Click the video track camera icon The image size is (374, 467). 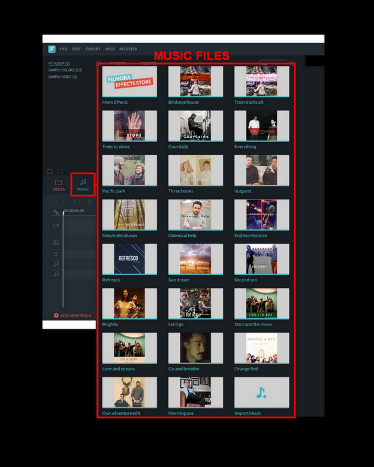click(56, 225)
